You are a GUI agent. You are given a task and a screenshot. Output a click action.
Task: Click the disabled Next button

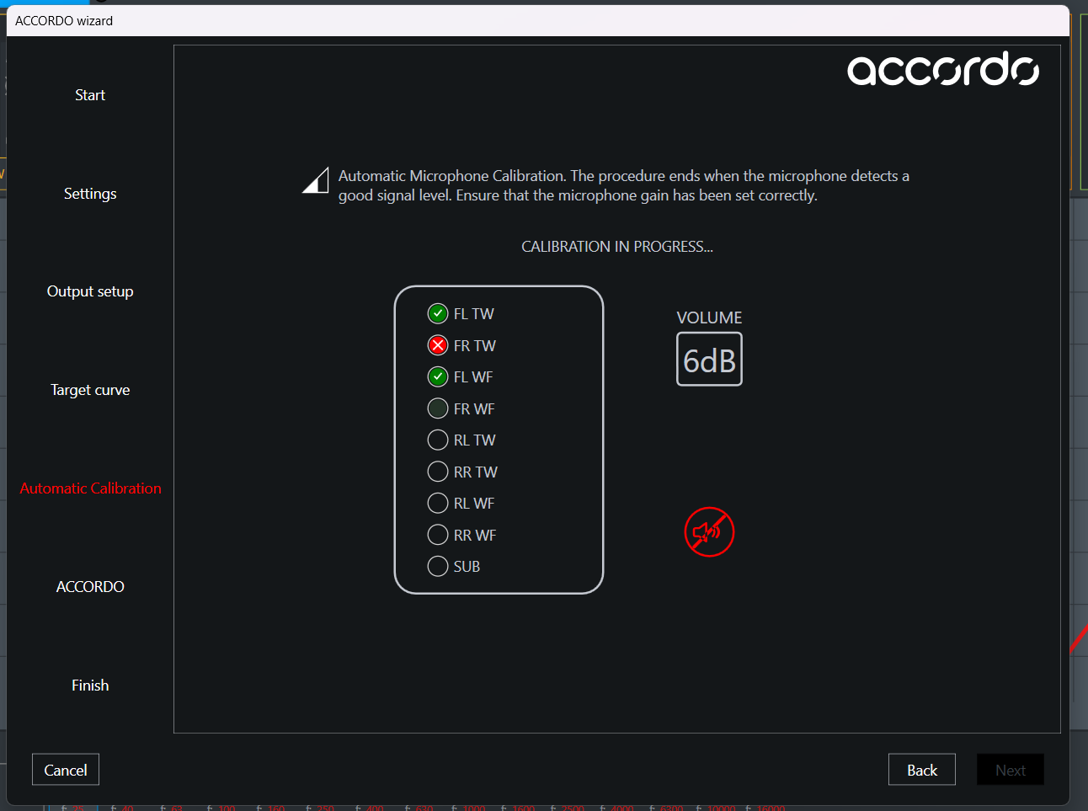1010,769
